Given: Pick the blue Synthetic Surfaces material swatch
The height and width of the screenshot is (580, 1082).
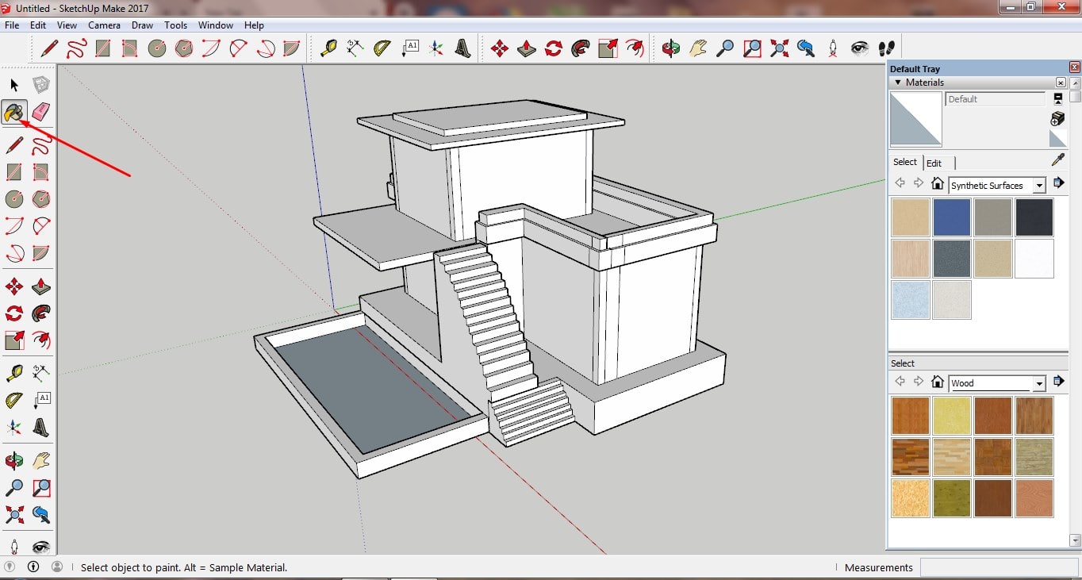Looking at the screenshot, I should [952, 217].
